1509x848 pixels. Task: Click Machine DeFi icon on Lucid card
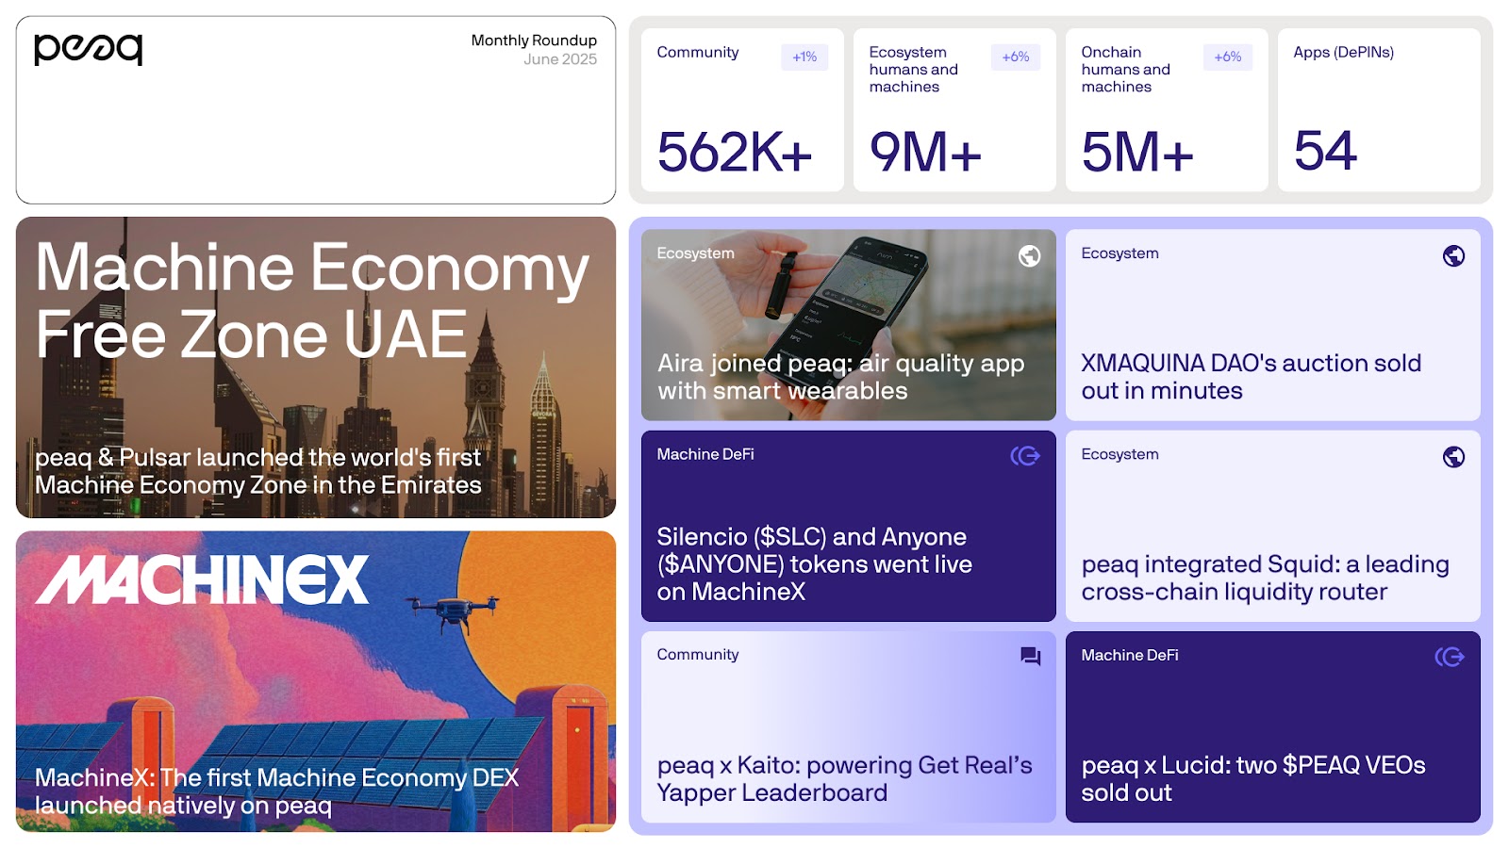[1450, 657]
